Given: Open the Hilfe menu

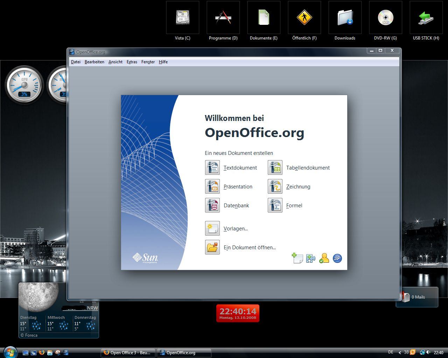Looking at the screenshot, I should [163, 62].
